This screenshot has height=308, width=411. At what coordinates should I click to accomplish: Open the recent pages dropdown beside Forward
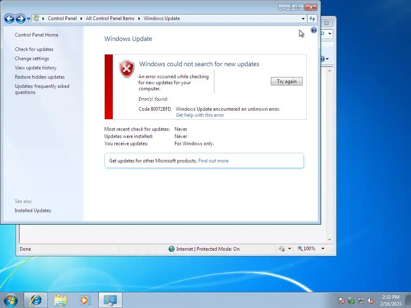(x=28, y=19)
